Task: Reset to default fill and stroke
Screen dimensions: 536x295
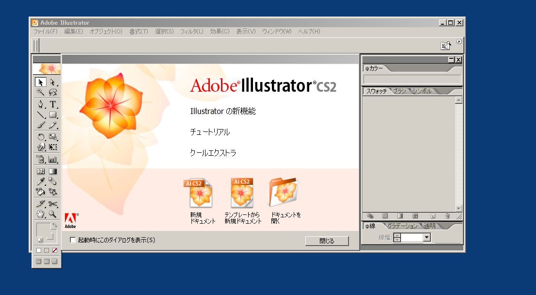Action: 40,240
